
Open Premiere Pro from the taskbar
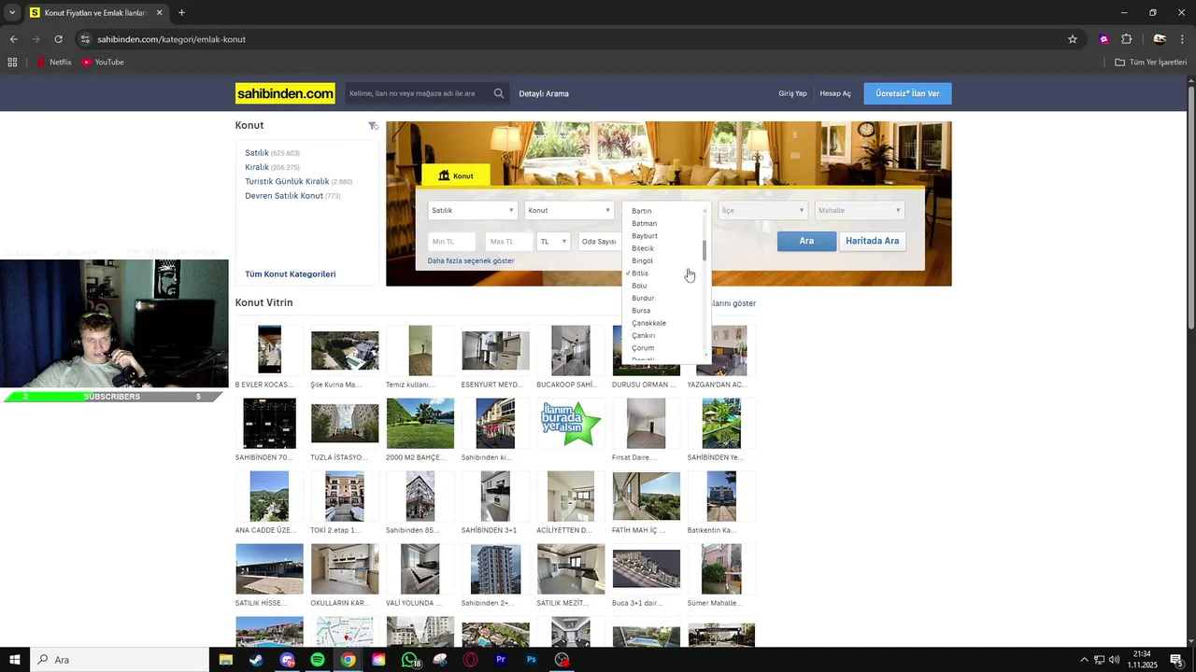point(501,660)
